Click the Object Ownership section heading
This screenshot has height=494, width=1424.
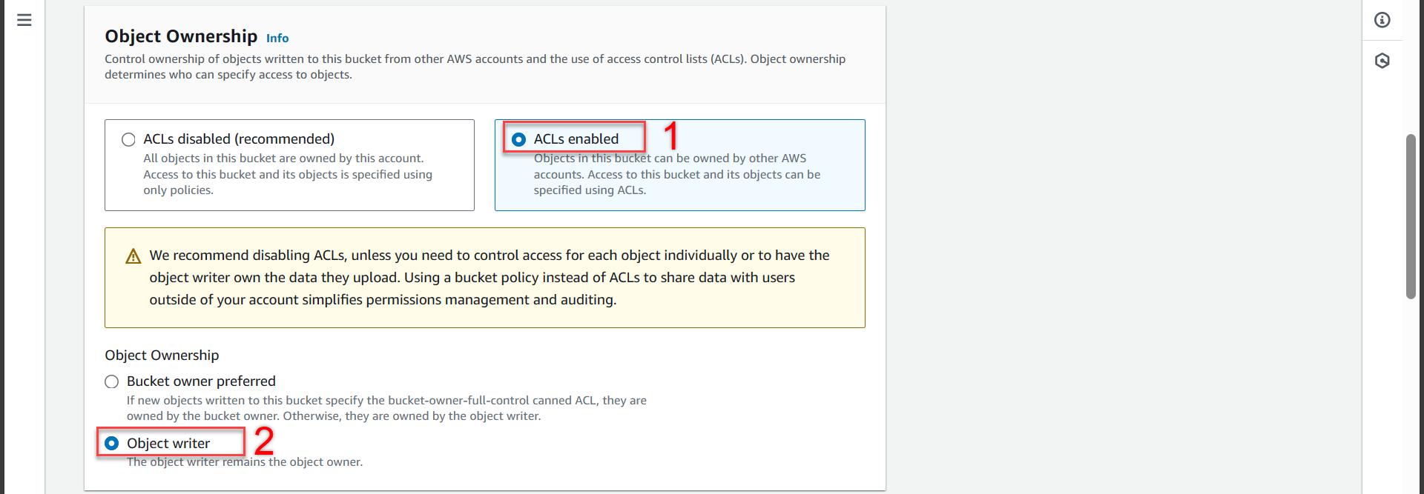tap(181, 36)
